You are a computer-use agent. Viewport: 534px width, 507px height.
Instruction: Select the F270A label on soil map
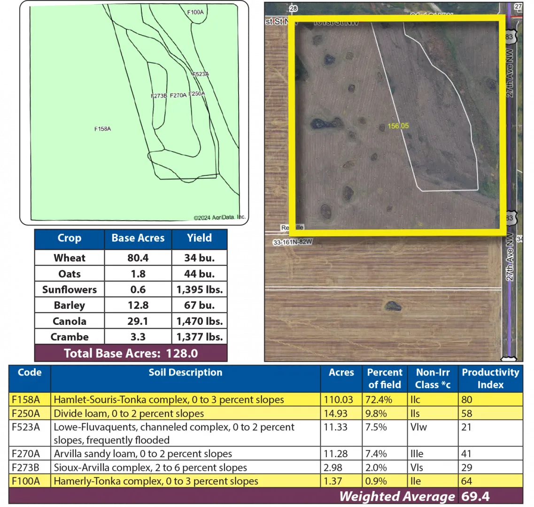178,95
